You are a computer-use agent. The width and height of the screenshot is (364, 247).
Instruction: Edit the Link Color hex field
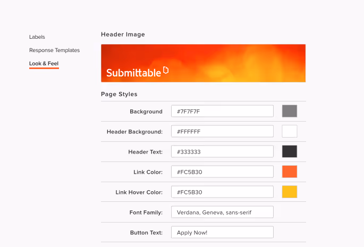pyautogui.click(x=222, y=172)
